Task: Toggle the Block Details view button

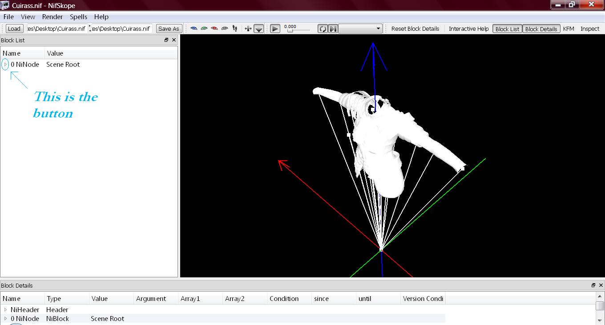Action: pos(541,29)
